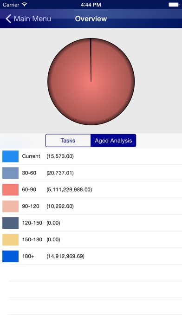Viewport: 182px width, 323px height.
Task: Select the Current row amount 15,573.00
Action: point(60,156)
